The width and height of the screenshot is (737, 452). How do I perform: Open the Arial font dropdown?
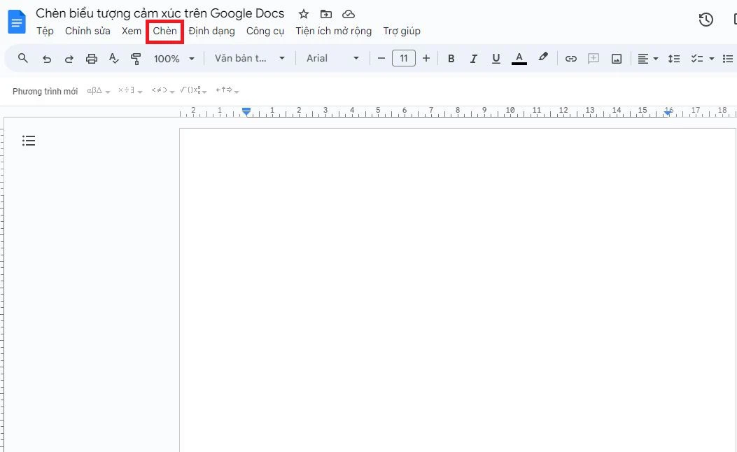coord(332,58)
